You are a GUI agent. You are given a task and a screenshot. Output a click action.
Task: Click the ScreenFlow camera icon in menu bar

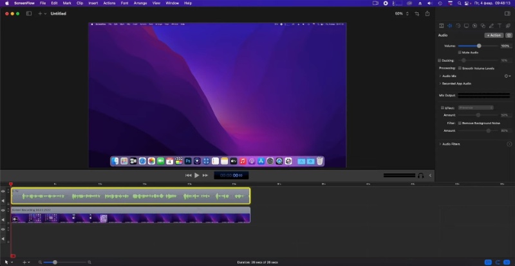click(x=375, y=3)
